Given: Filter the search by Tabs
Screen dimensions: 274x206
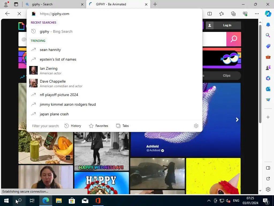Looking at the screenshot, I should coord(122,126).
